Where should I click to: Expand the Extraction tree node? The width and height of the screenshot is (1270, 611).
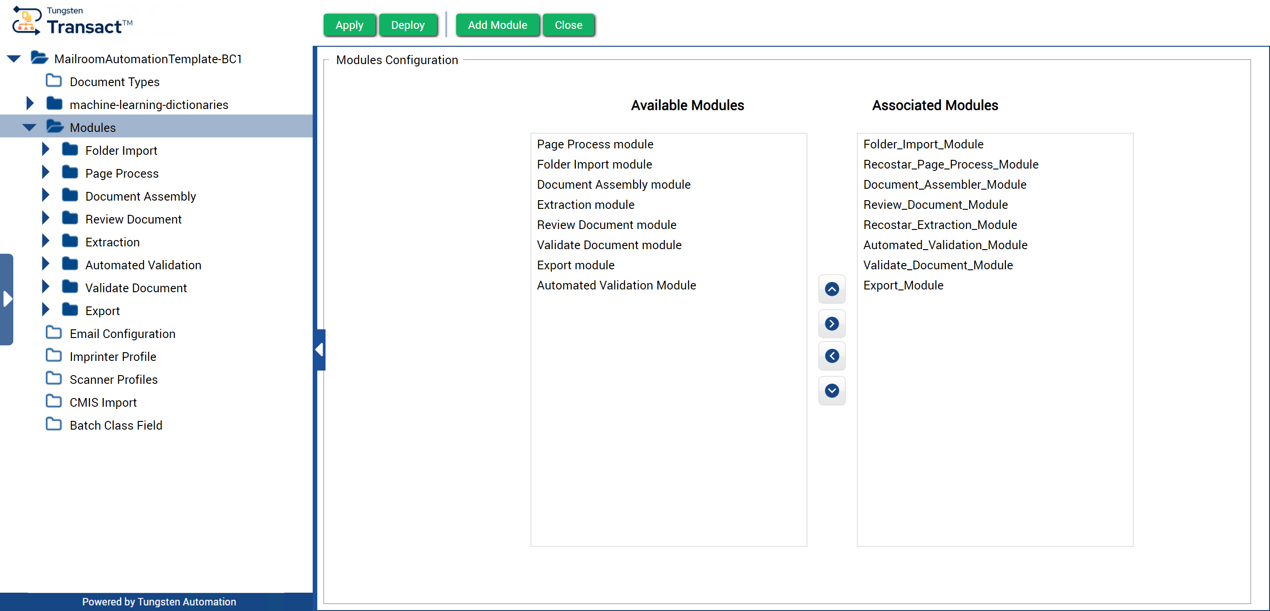pos(46,241)
